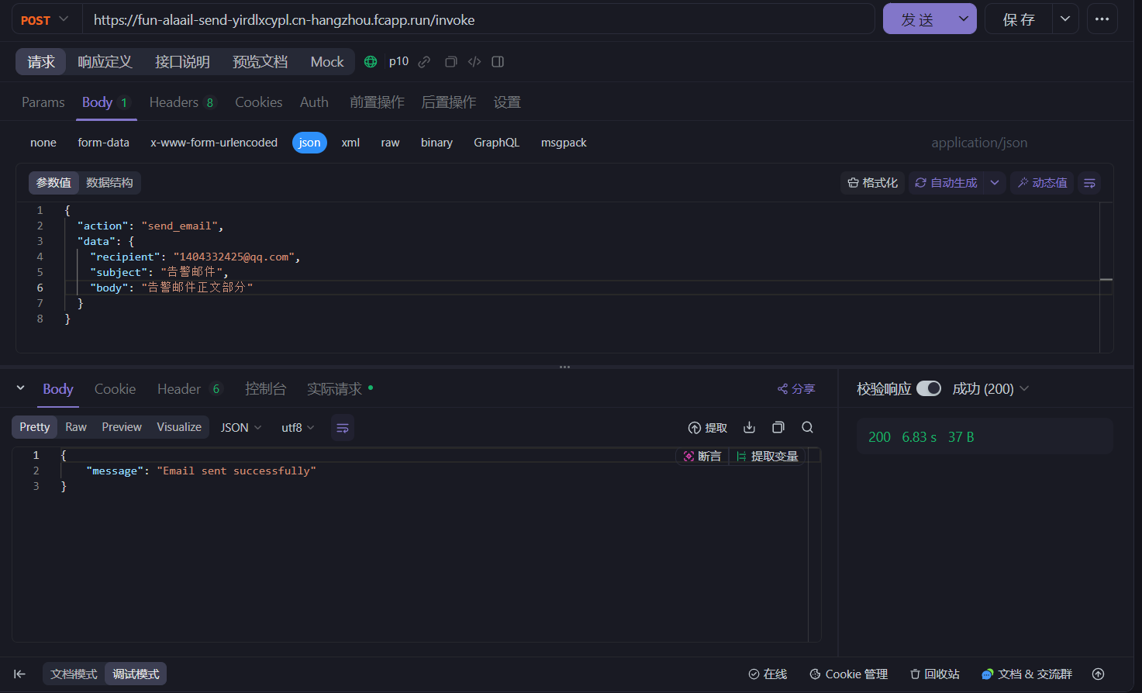Click the panel splitter handle dots
1142x693 pixels.
pos(564,367)
